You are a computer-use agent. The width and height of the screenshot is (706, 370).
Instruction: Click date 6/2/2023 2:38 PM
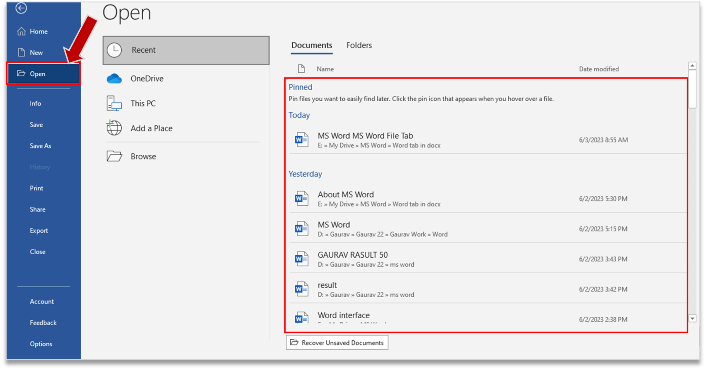[x=603, y=319]
